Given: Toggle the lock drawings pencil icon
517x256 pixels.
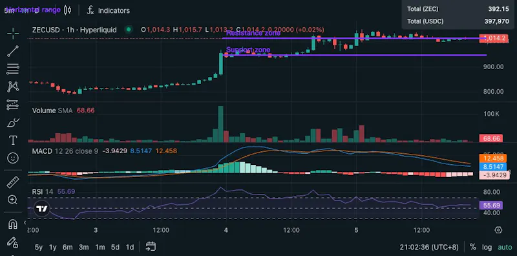Looking at the screenshot, I should [x=13, y=242].
